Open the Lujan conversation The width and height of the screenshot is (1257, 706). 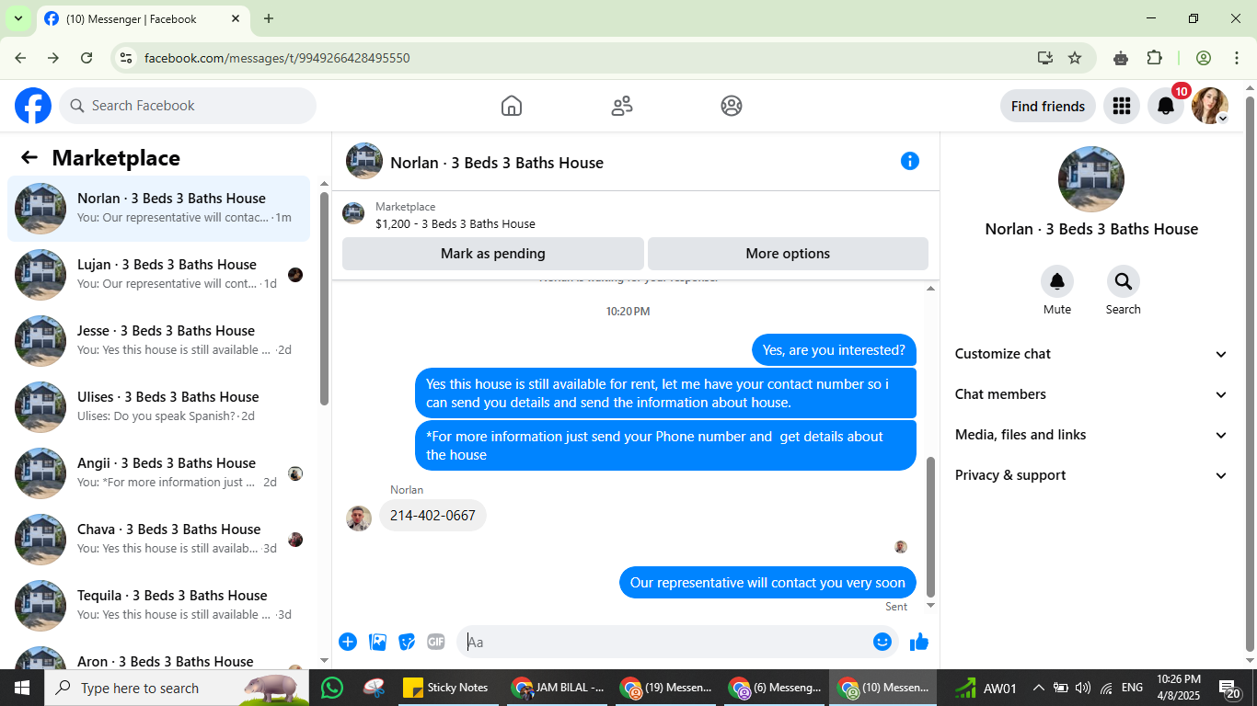click(158, 275)
